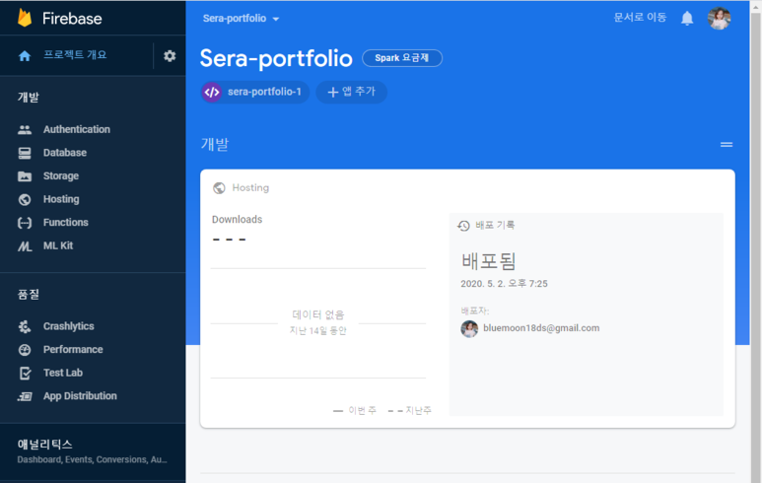This screenshot has width=762, height=483.
Task: Click the home icon for project overview
Action: [x=25, y=56]
